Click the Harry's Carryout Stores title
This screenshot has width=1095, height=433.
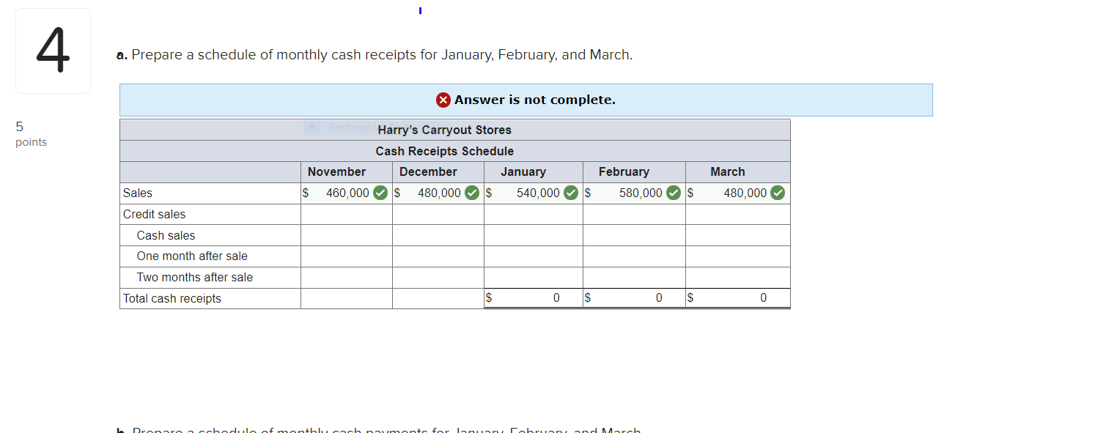[x=445, y=130]
